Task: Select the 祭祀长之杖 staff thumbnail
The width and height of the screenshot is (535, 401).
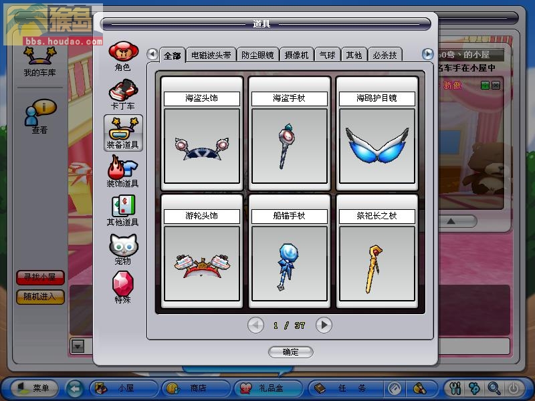Action: pos(377,263)
